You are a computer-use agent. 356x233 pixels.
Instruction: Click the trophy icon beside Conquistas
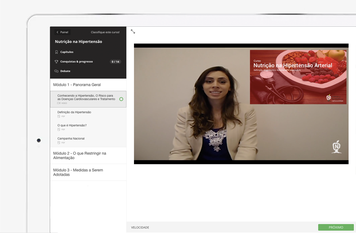tap(56, 61)
